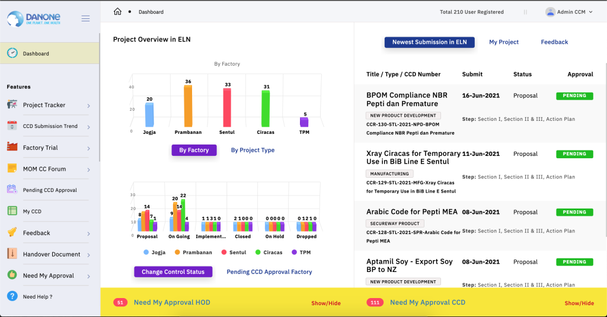
Task: Click the Pending CCD Approval icon
Action: [x=12, y=189]
